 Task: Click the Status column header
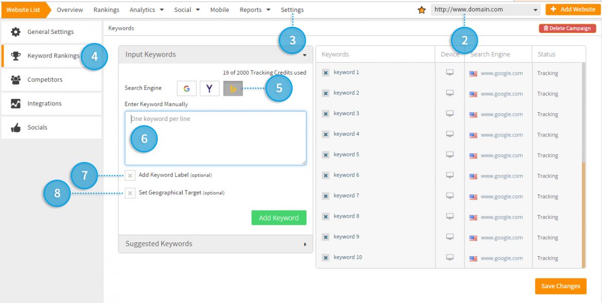tap(546, 55)
